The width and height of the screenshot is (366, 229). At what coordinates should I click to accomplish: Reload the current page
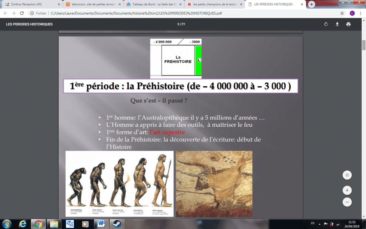(22, 13)
